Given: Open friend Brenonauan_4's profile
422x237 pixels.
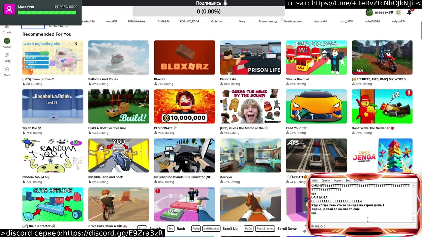Looking at the screenshot, I should [x=268, y=21].
